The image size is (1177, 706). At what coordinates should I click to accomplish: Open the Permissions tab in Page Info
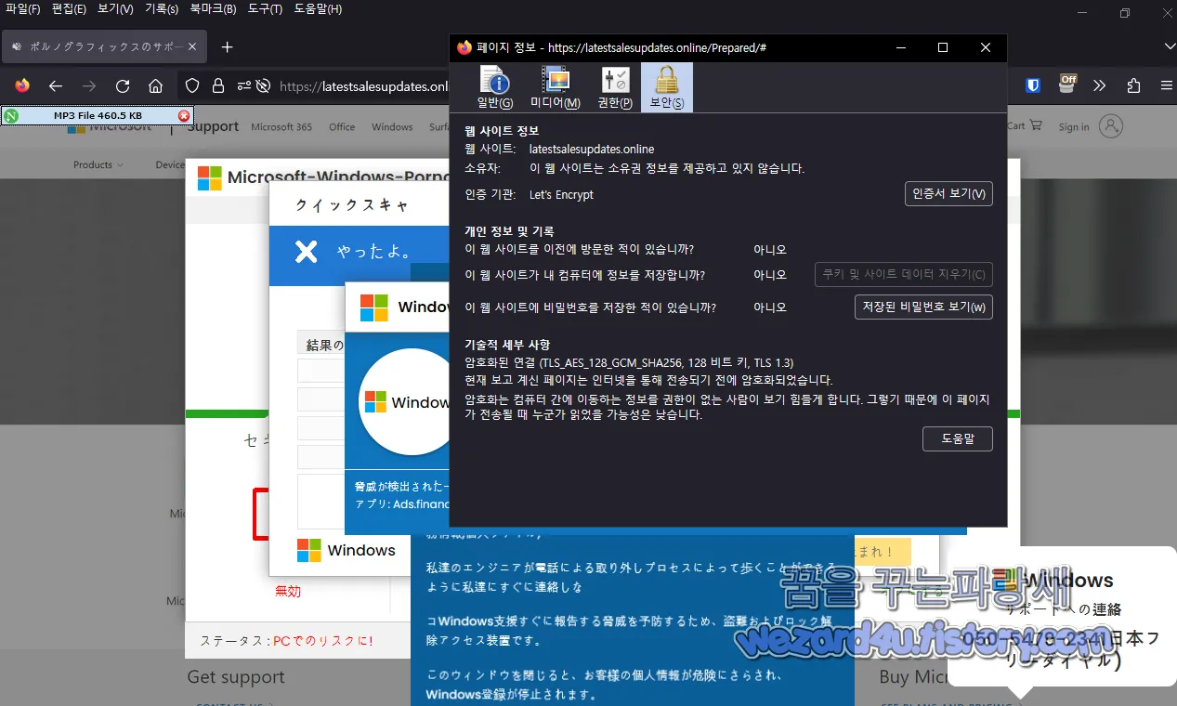tap(615, 88)
